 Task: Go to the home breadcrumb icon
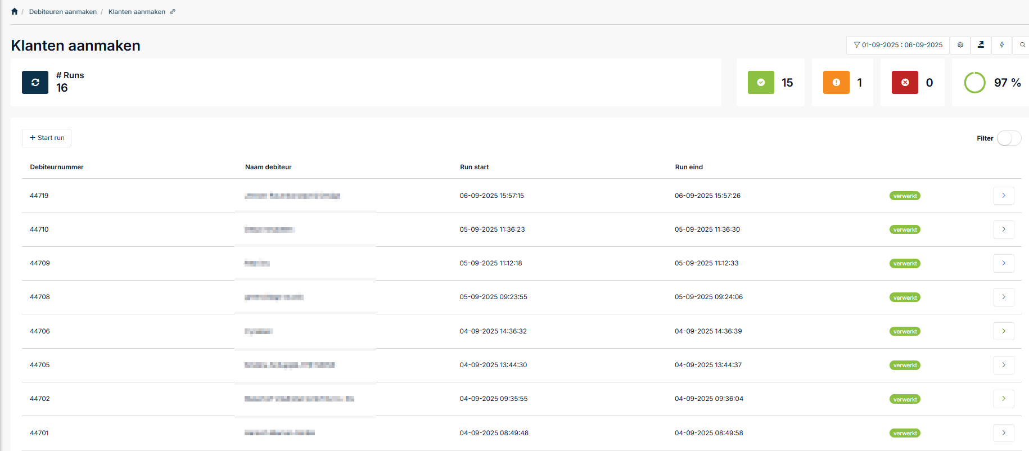(x=15, y=11)
